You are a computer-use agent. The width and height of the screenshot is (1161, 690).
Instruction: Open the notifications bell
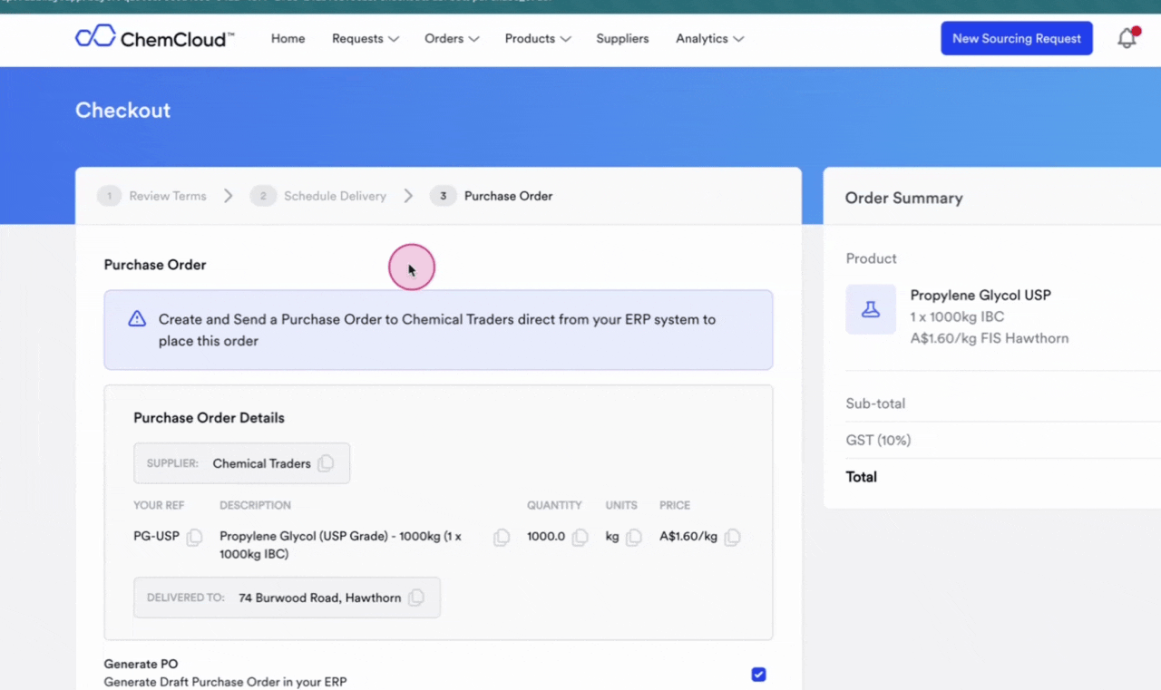pos(1127,39)
